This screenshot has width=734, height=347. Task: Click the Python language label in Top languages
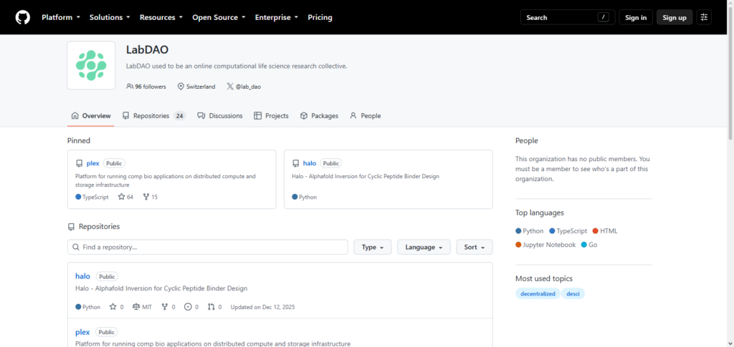(x=533, y=230)
